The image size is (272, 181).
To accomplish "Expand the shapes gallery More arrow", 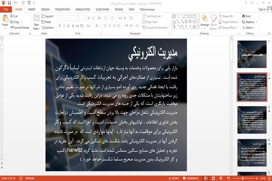I will pyautogui.click(x=198, y=27).
